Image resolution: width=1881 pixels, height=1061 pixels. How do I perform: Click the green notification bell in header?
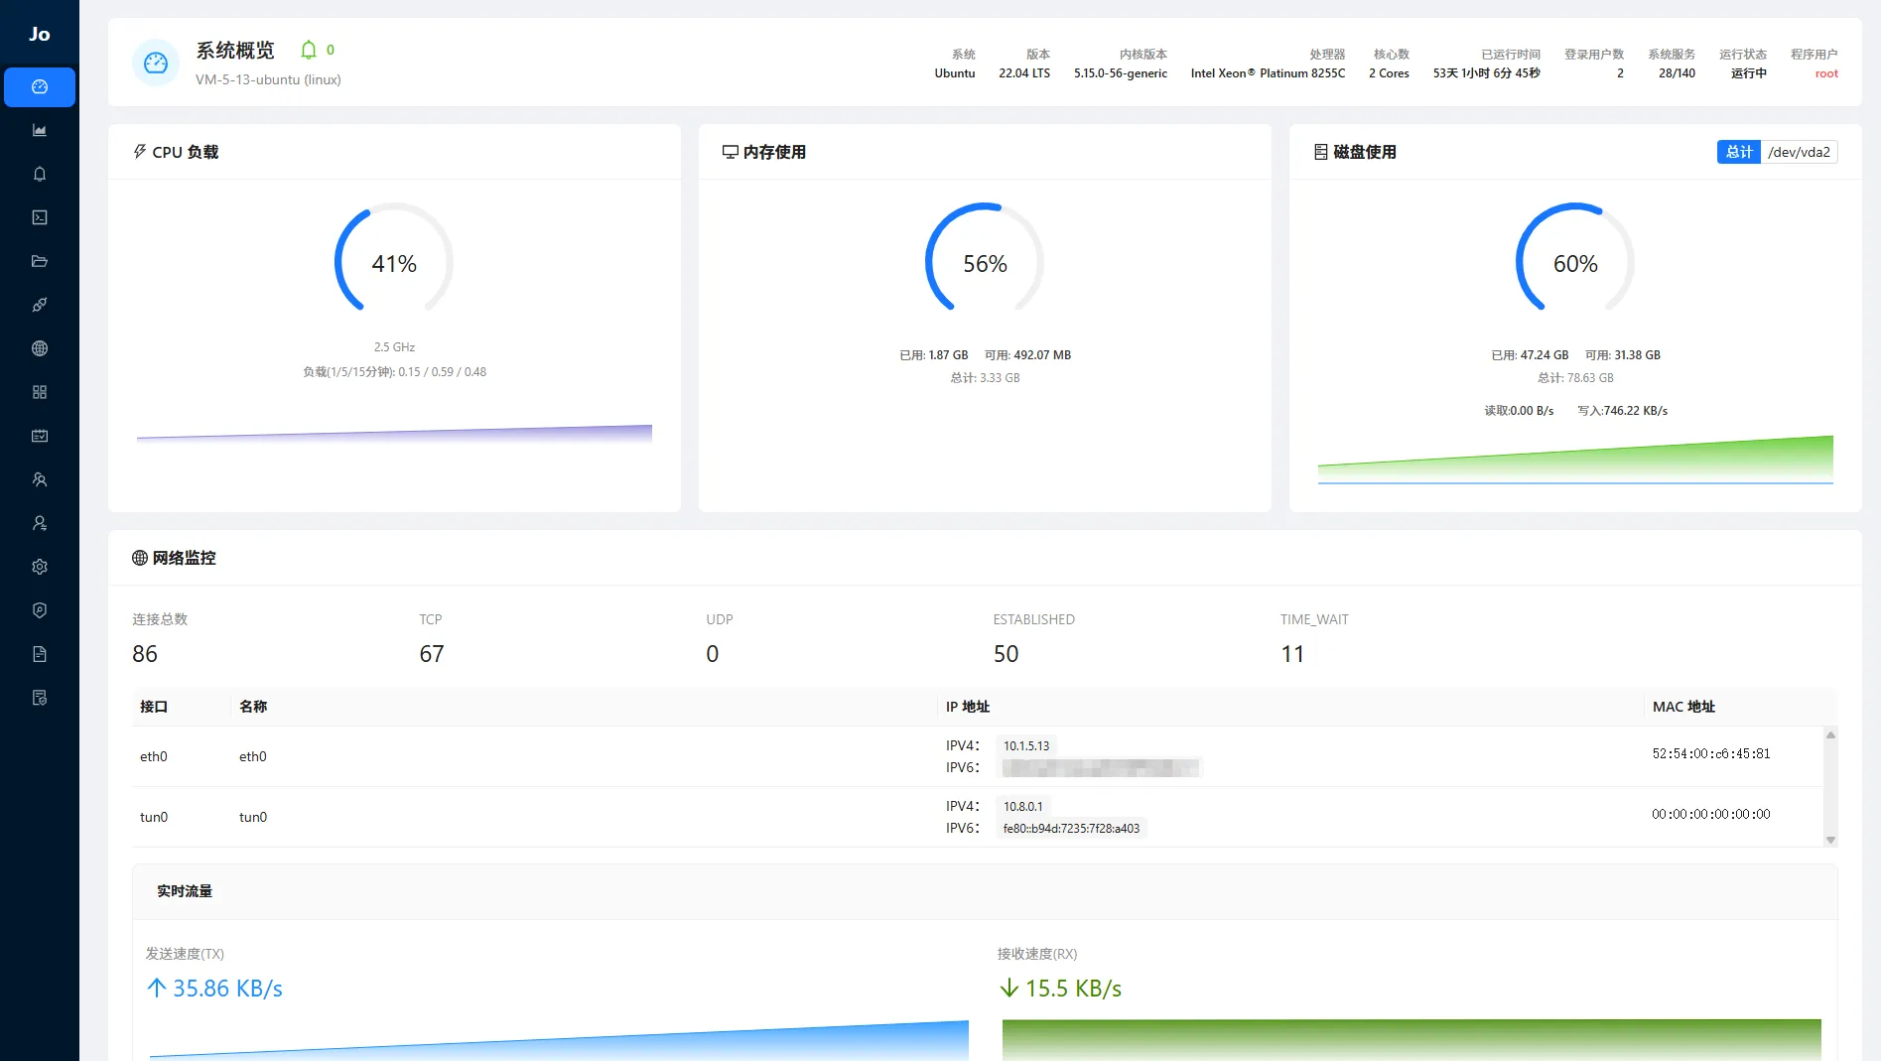point(309,50)
